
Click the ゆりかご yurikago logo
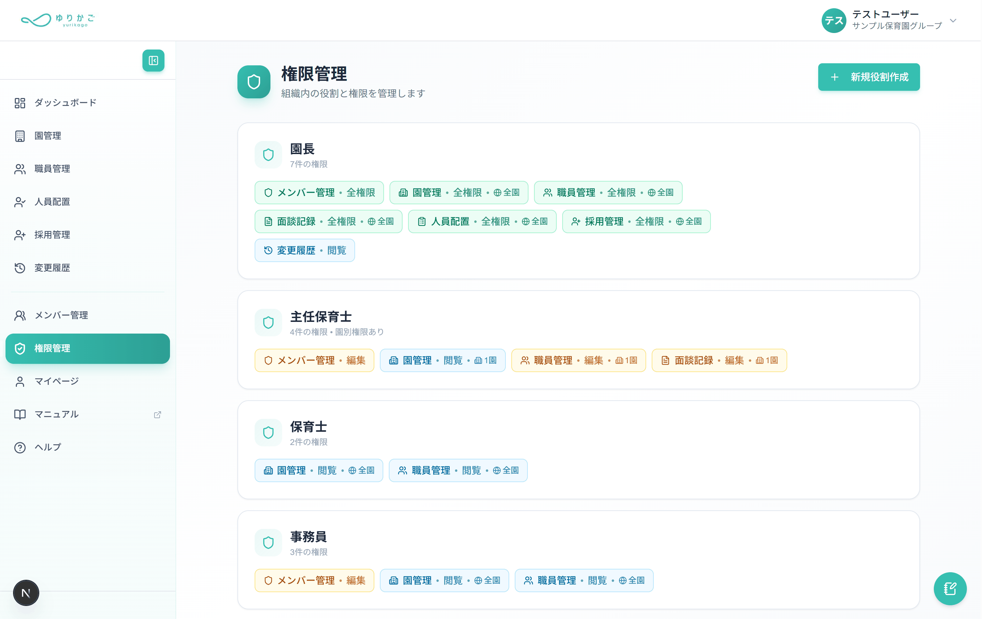coord(57,20)
